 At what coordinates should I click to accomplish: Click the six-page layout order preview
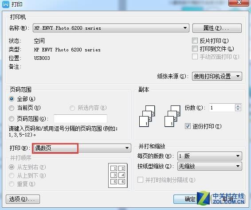pyautogui.click(x=118, y=175)
